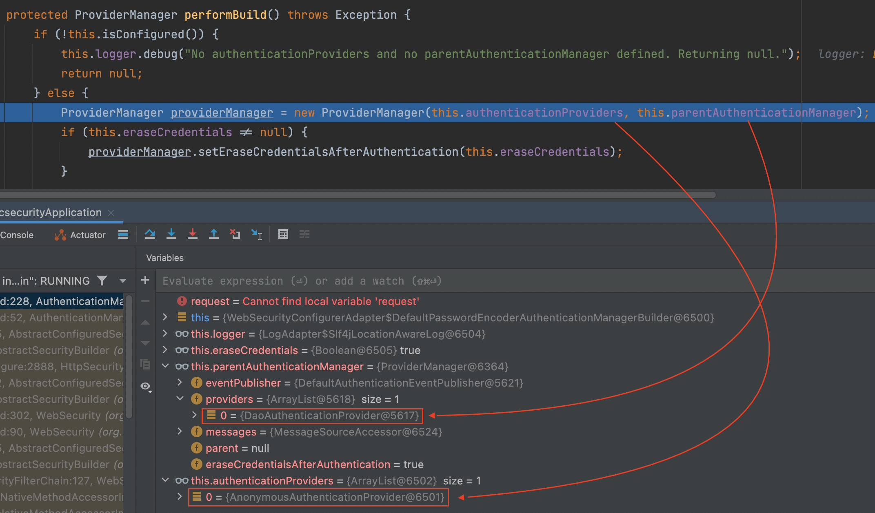Collapse the this.parentAuthenticationManager node
Viewport: 875px width, 513px height.
pos(165,366)
